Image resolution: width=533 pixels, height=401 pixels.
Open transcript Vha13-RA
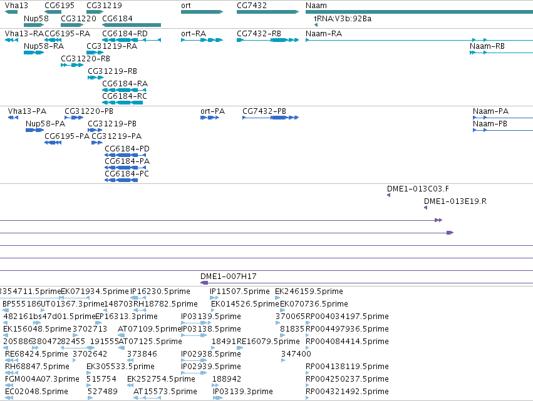tap(24, 34)
